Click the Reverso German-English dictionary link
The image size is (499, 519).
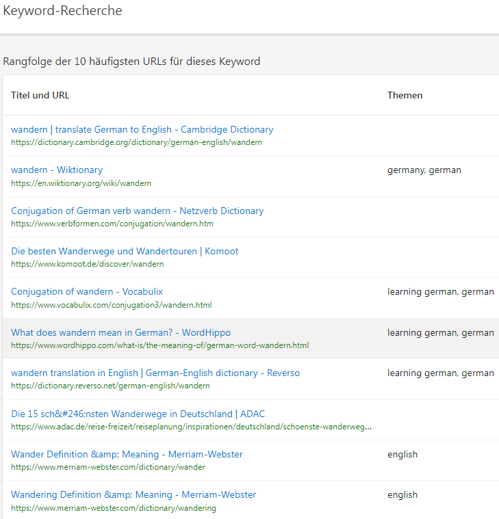pos(155,373)
